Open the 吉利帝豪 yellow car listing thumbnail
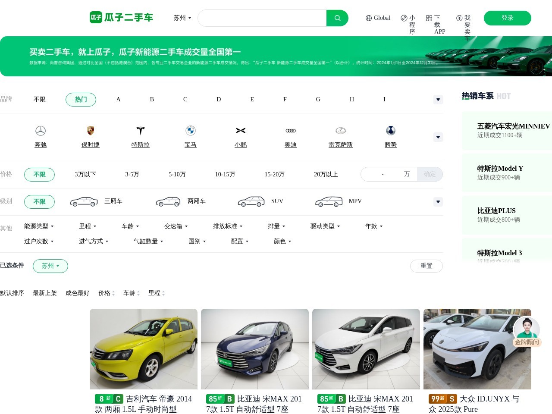 click(143, 348)
